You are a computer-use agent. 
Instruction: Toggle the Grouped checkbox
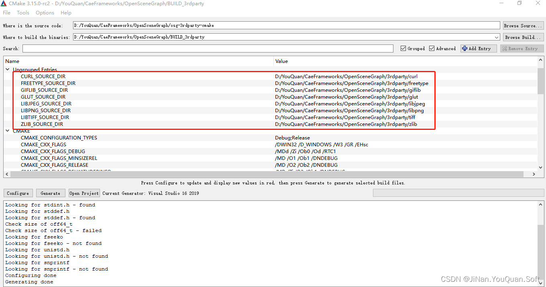pyautogui.click(x=403, y=49)
